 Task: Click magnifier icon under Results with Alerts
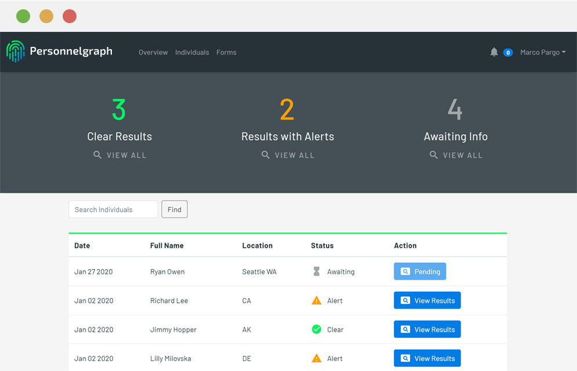click(x=266, y=155)
